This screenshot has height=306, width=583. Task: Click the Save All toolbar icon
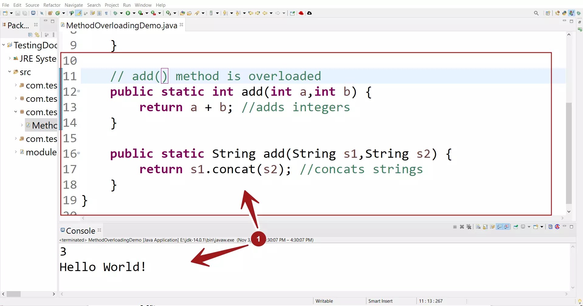pos(25,13)
